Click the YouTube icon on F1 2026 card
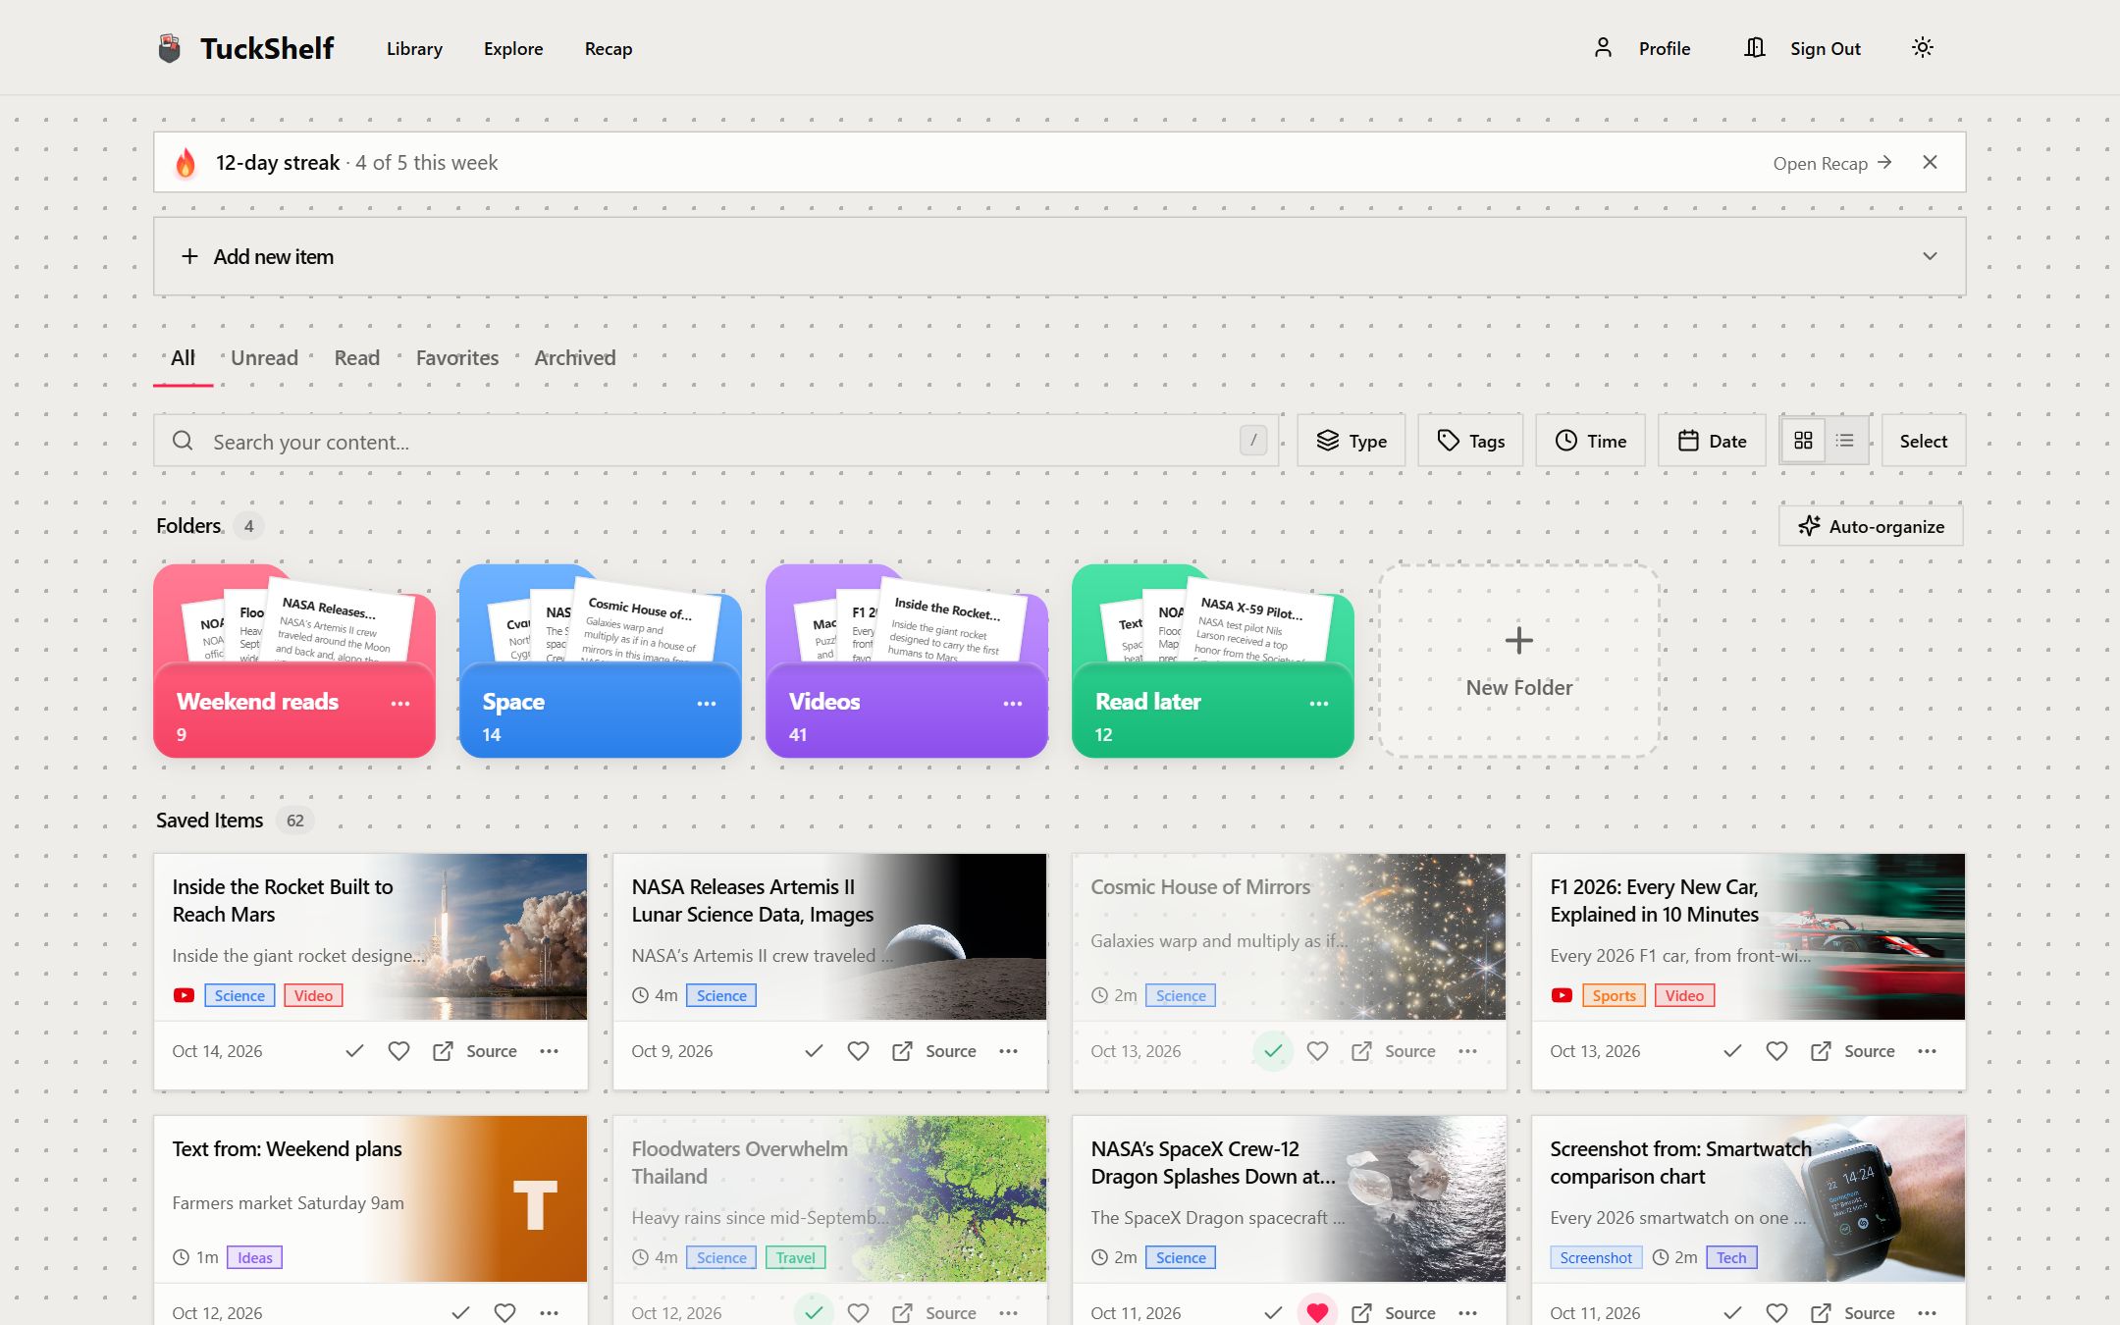The width and height of the screenshot is (2120, 1325). (x=1562, y=995)
